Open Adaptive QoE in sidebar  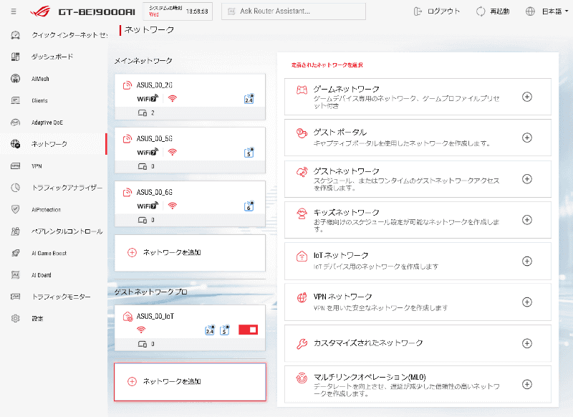54,123
